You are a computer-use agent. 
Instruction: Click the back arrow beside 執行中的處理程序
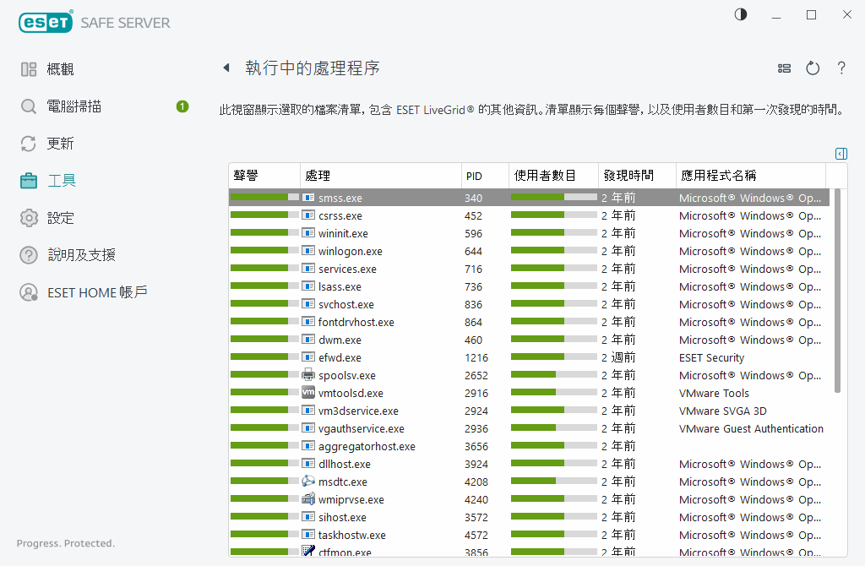coord(226,68)
